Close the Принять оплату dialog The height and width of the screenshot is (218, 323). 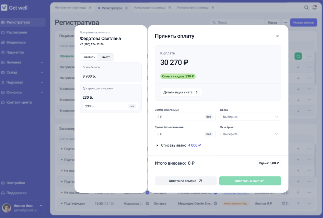tap(278, 36)
